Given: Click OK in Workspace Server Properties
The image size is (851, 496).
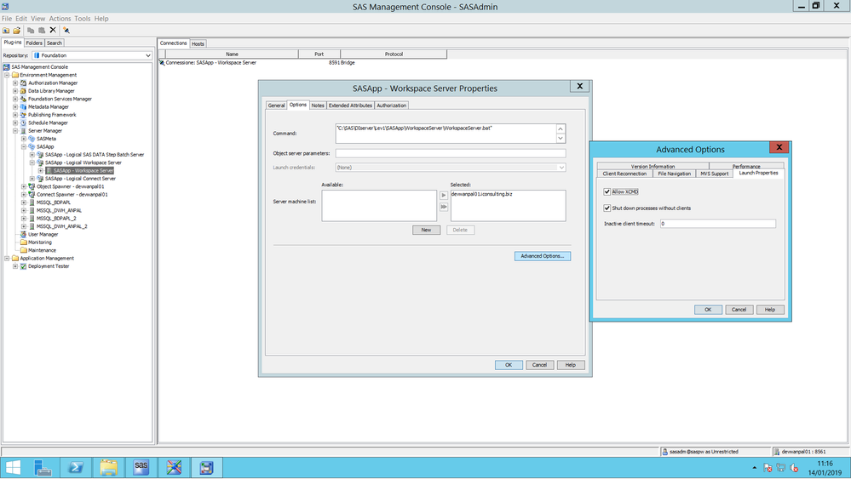Looking at the screenshot, I should point(509,365).
